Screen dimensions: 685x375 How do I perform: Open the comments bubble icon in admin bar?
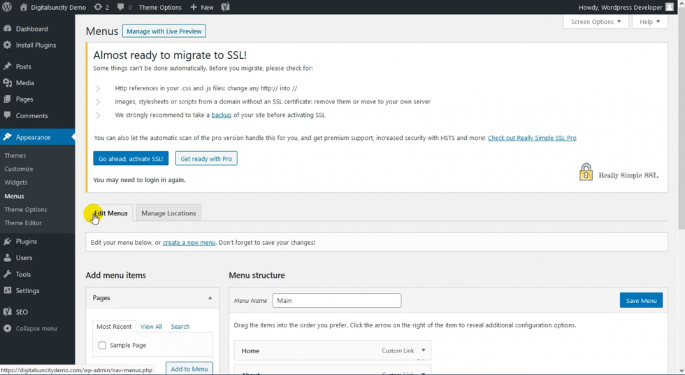tap(120, 7)
